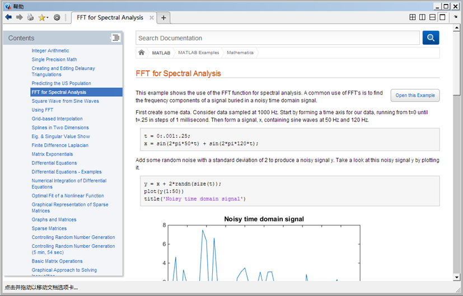
Task: Select highlighted FFT for Spectral Analysis entry
Action: (x=76, y=92)
